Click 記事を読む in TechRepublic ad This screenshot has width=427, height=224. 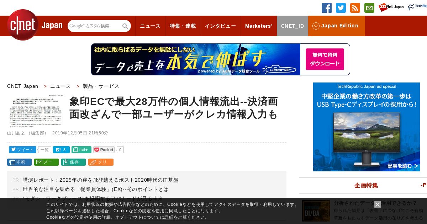(x=403, y=166)
